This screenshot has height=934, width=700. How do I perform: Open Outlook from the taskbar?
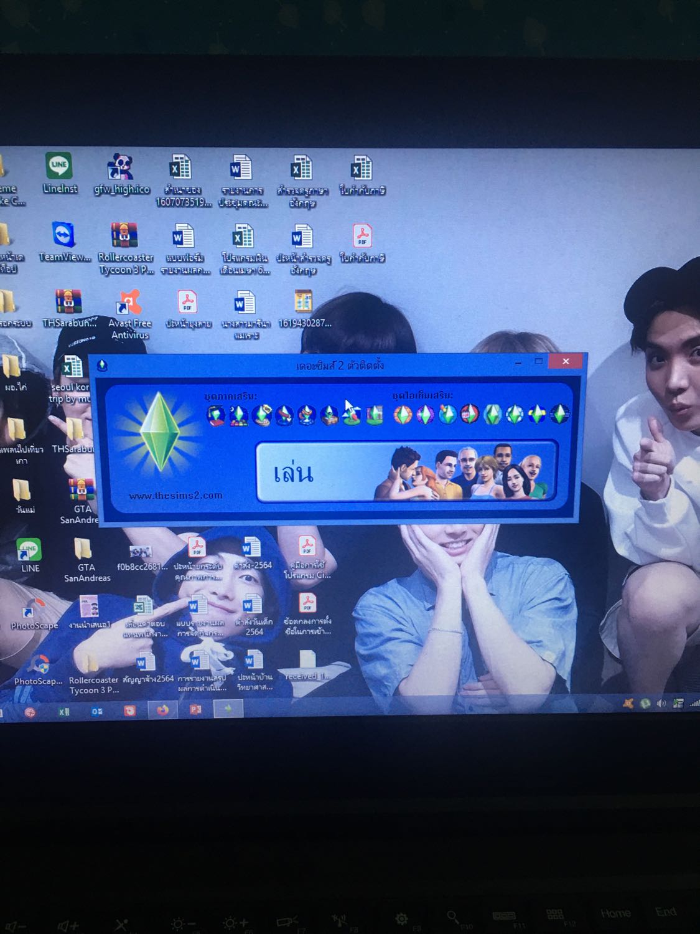pos(96,711)
